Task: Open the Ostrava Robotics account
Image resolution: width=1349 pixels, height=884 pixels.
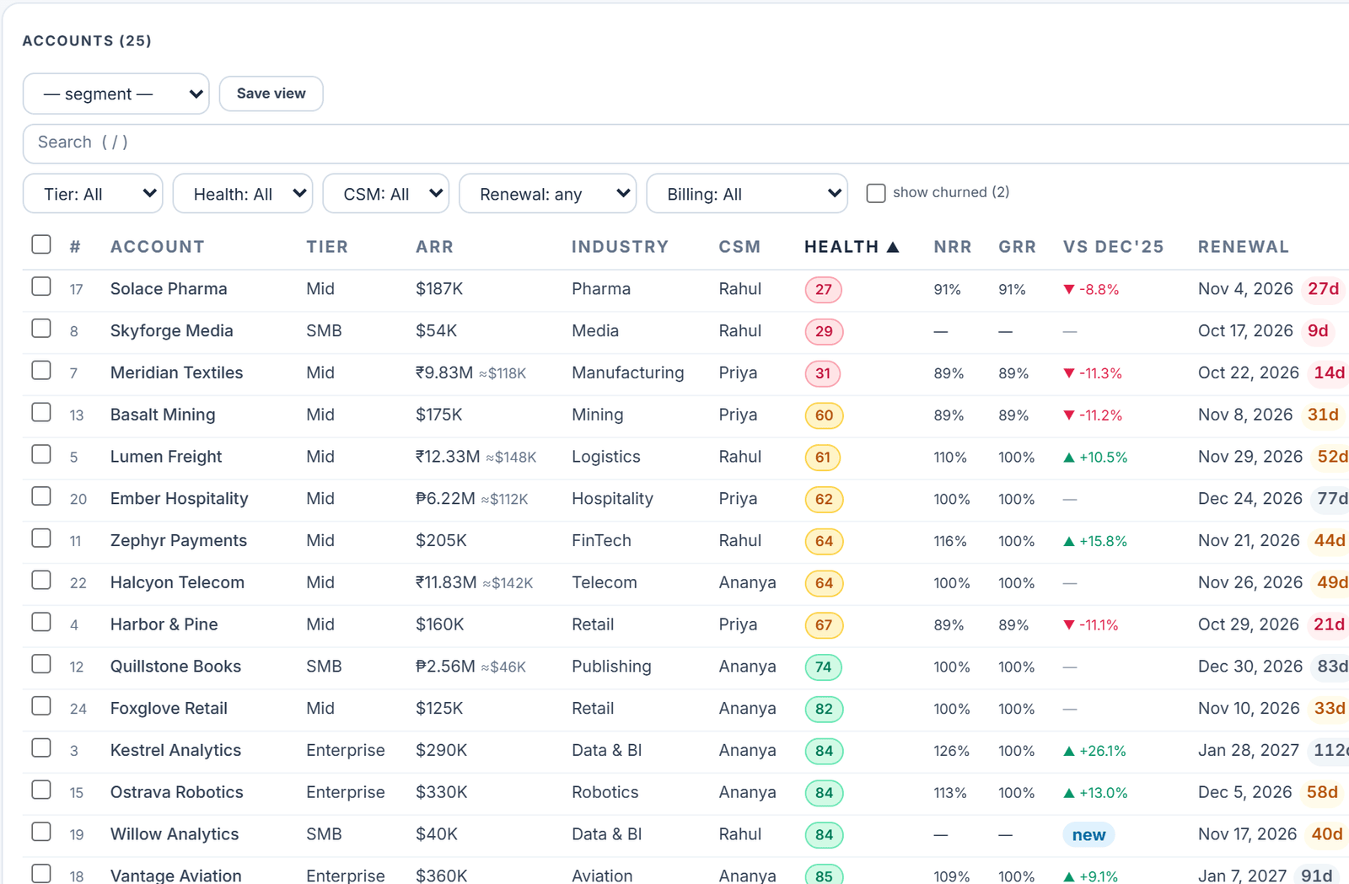Action: [176, 792]
